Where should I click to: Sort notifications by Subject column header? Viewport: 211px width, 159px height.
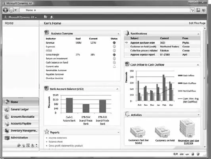134,38
